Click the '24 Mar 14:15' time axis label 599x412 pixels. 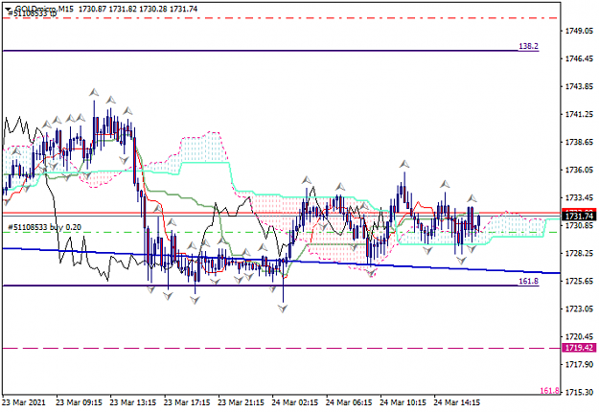point(457,402)
